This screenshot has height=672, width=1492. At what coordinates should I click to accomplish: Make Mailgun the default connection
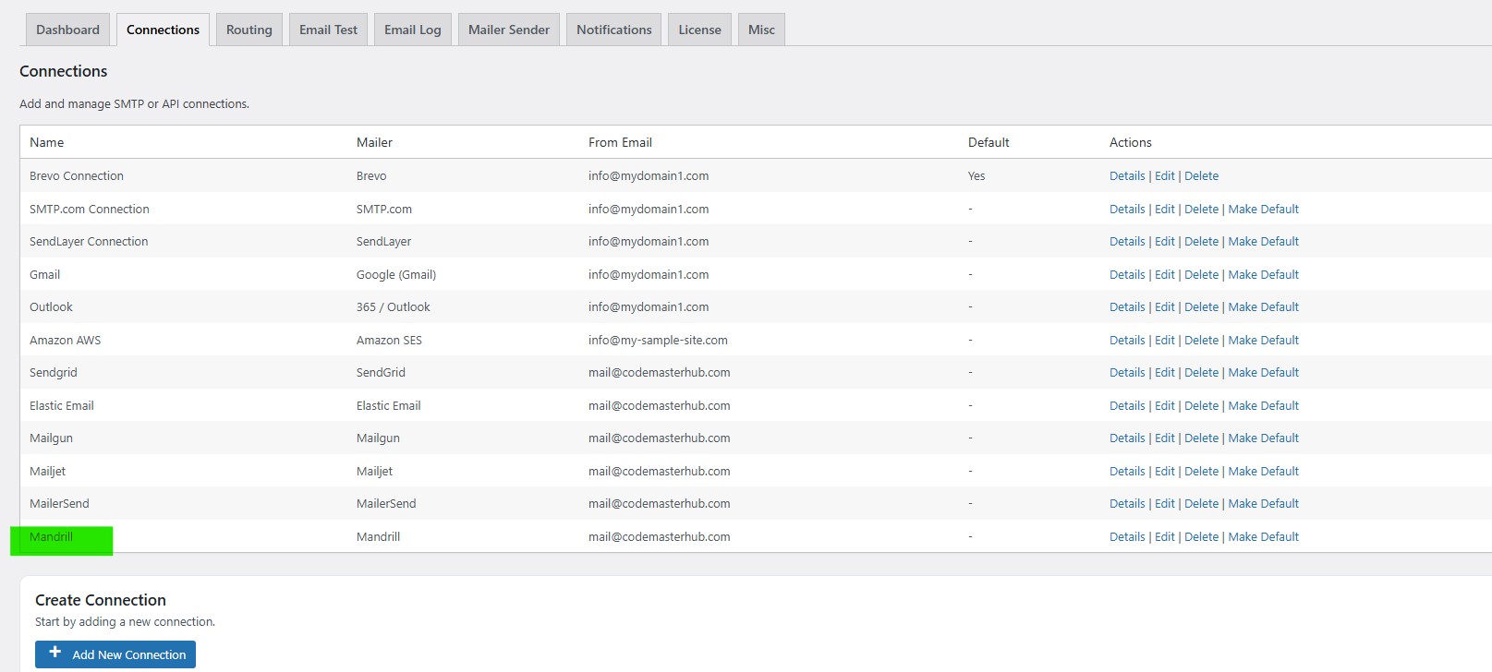point(1263,438)
